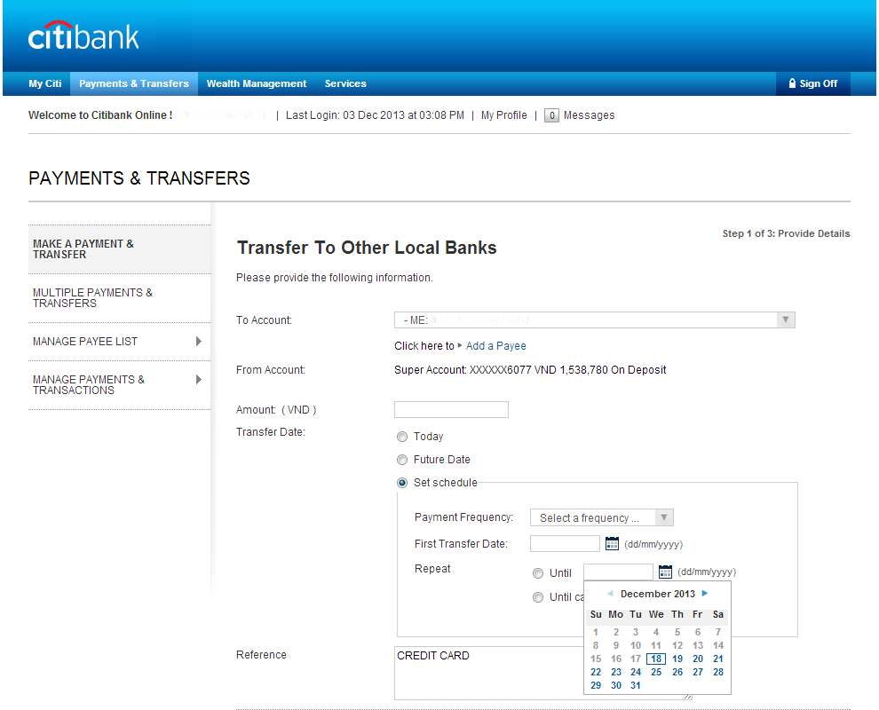Open the First Transfer Date calendar icon

pyautogui.click(x=612, y=543)
